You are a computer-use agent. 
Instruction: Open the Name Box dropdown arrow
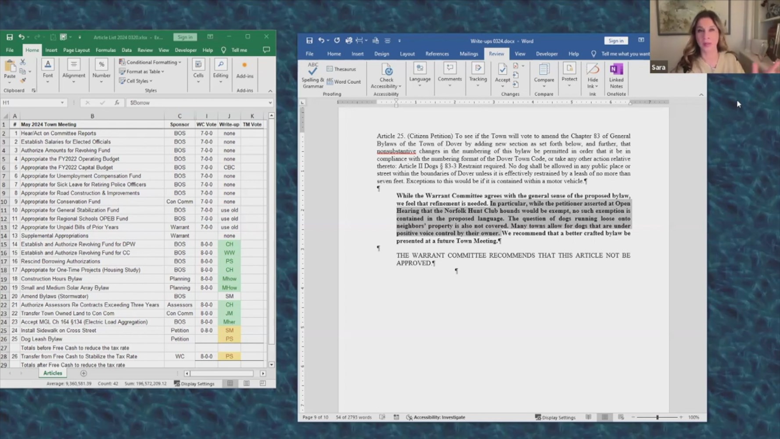[62, 103]
